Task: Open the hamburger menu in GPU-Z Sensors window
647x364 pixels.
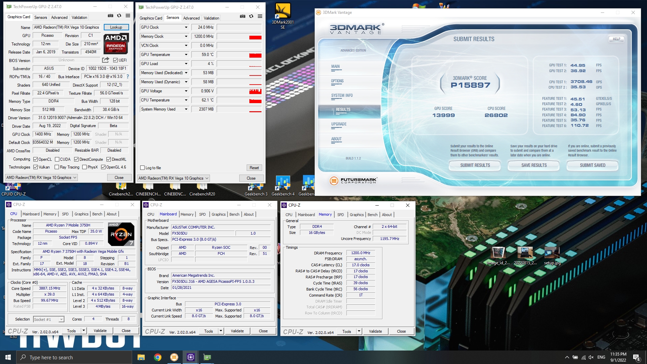Action: (x=260, y=17)
